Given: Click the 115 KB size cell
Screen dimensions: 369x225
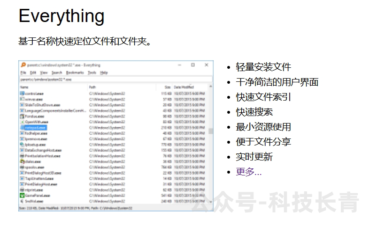Looking at the screenshot, I should pyautogui.click(x=166, y=94).
